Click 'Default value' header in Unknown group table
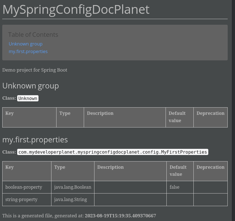 click(x=180, y=117)
